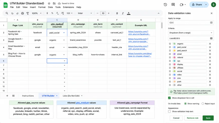Click the print icon
Viewport: 219px width, 123px height.
pos(22,13)
